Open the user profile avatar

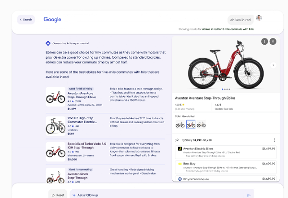pos(259,18)
